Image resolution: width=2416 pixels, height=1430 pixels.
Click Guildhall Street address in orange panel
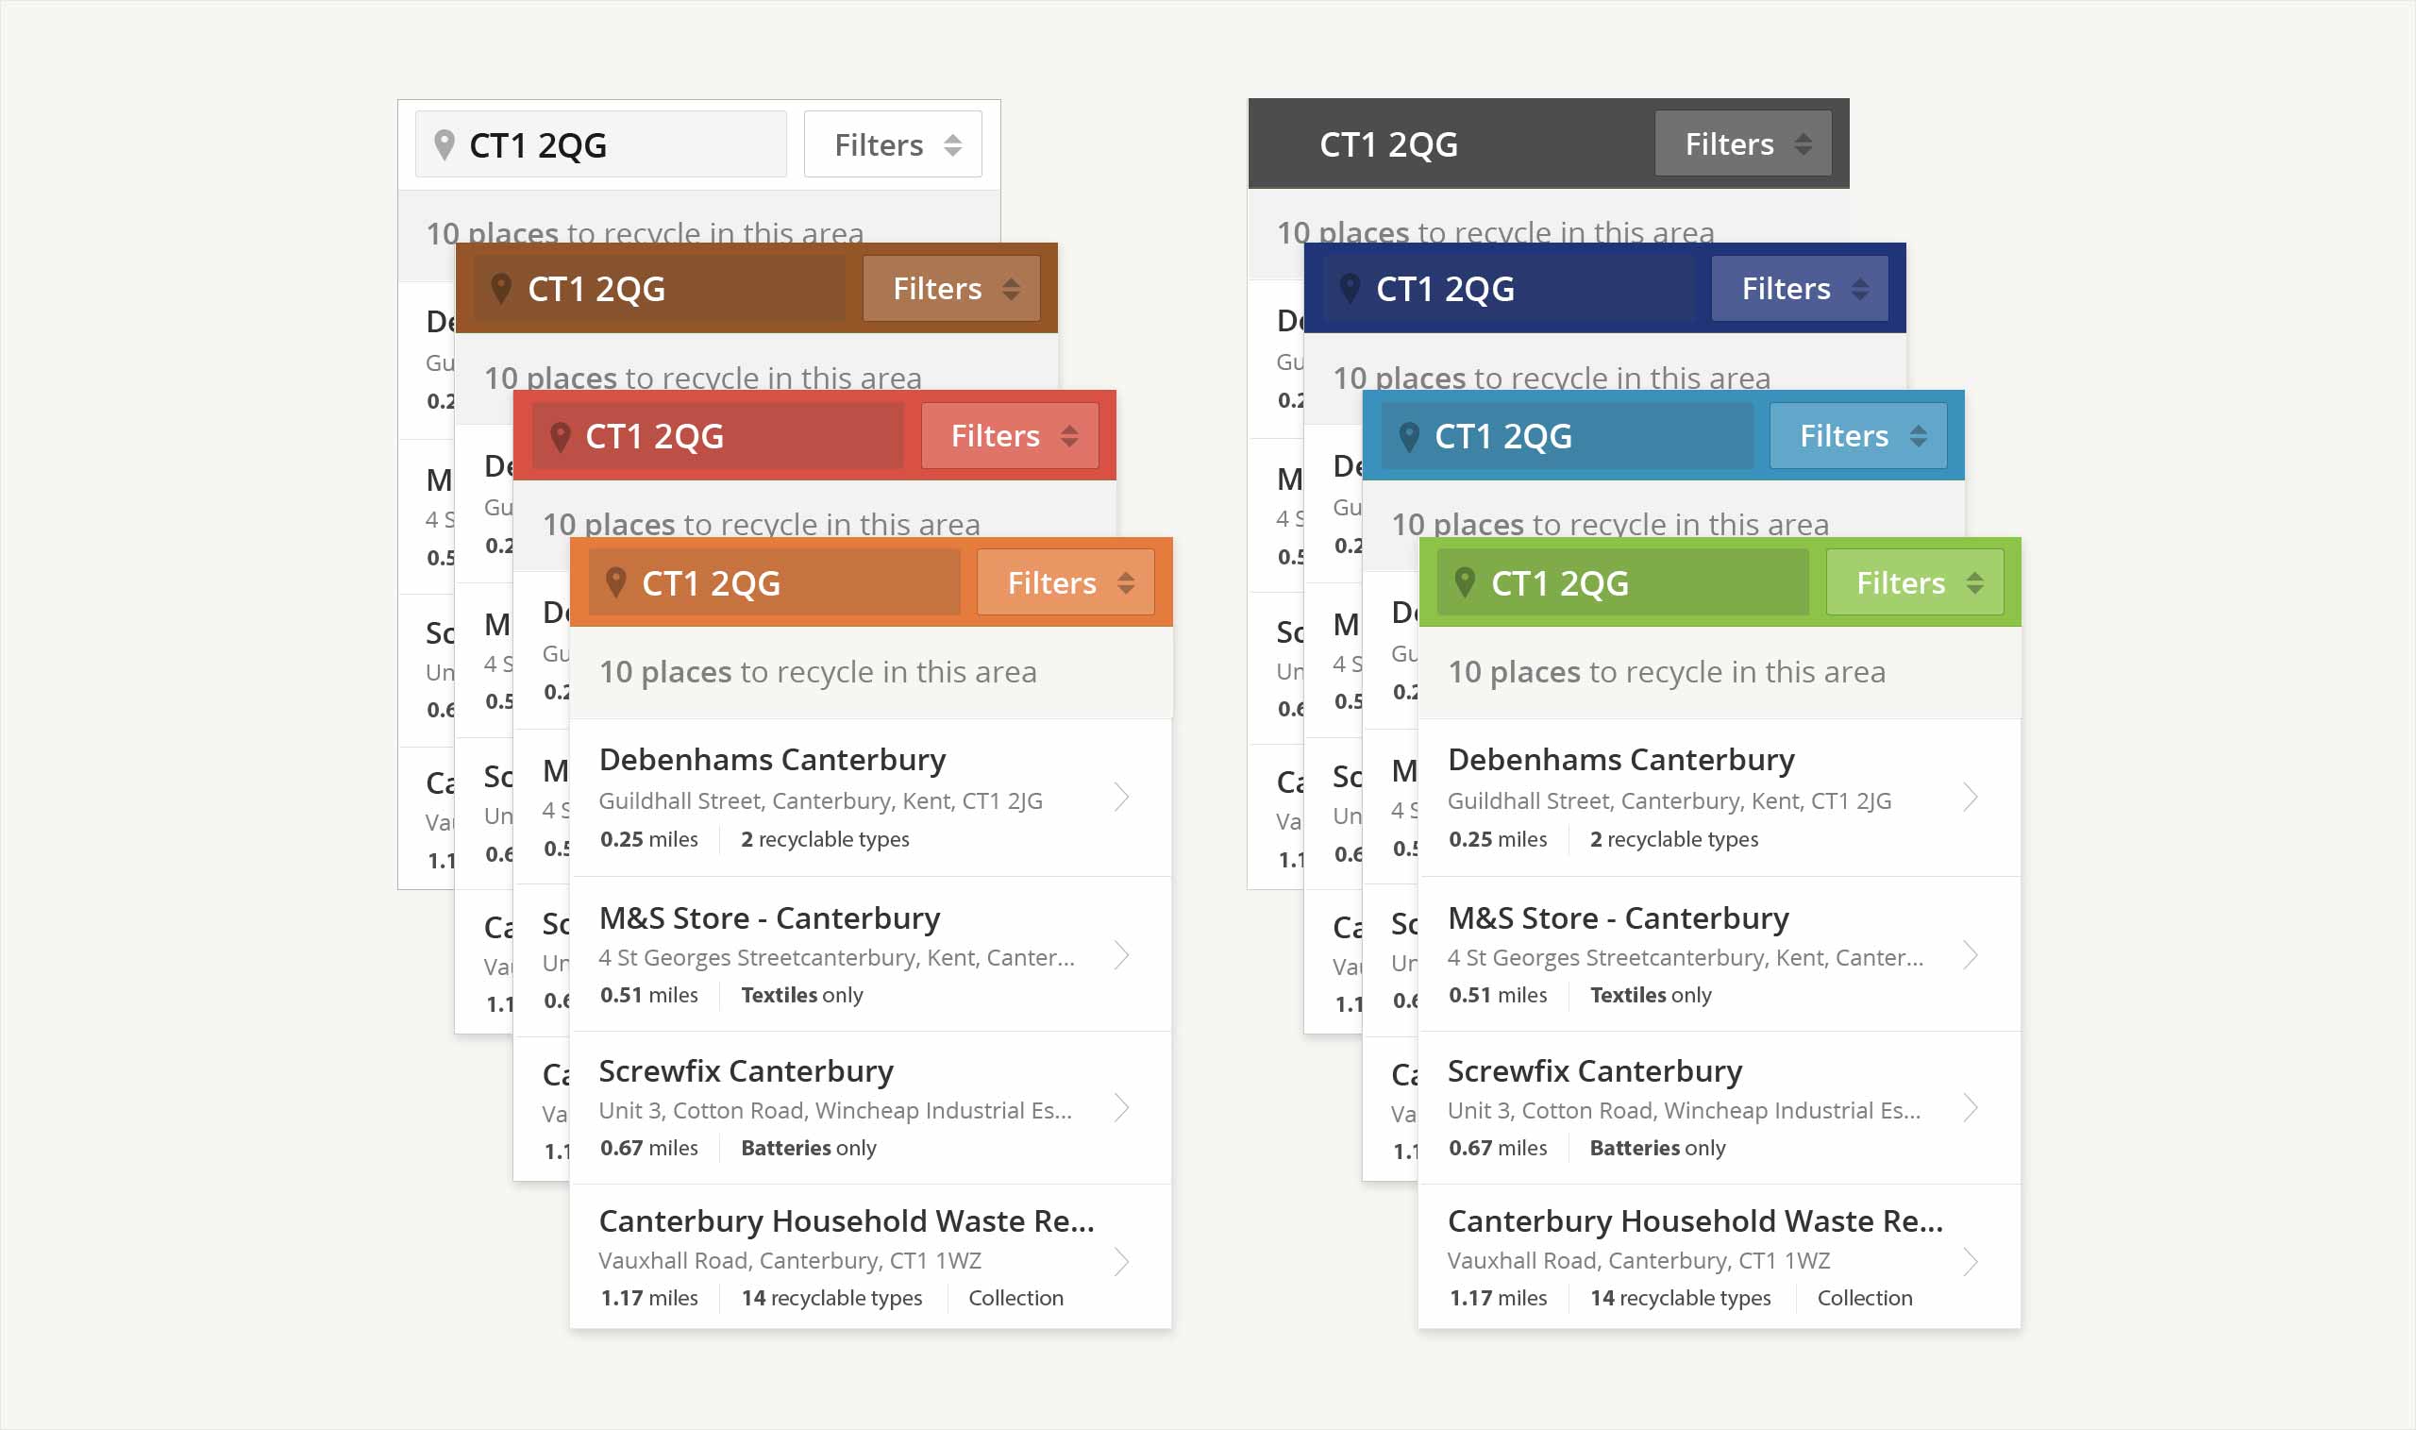coord(820,800)
